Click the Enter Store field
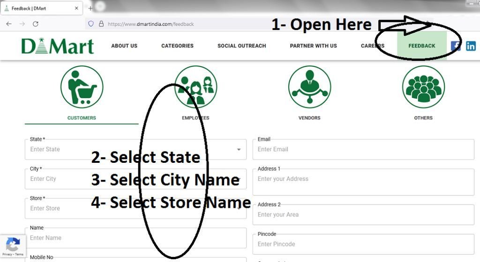The height and width of the screenshot is (262, 480). click(135, 208)
